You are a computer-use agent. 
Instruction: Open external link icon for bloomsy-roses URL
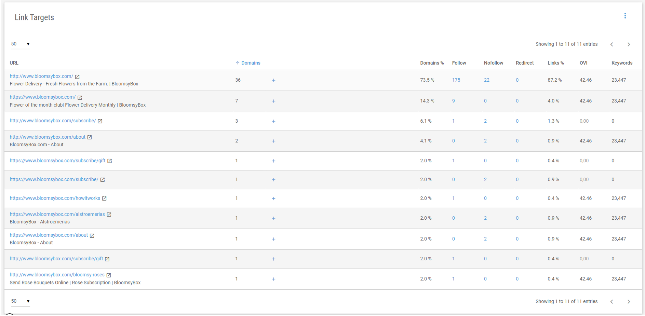(x=109, y=275)
